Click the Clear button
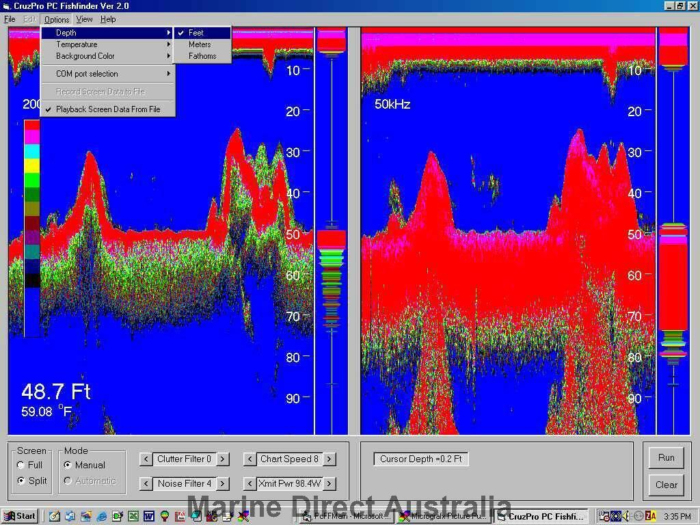This screenshot has width=700, height=525. pyautogui.click(x=666, y=485)
